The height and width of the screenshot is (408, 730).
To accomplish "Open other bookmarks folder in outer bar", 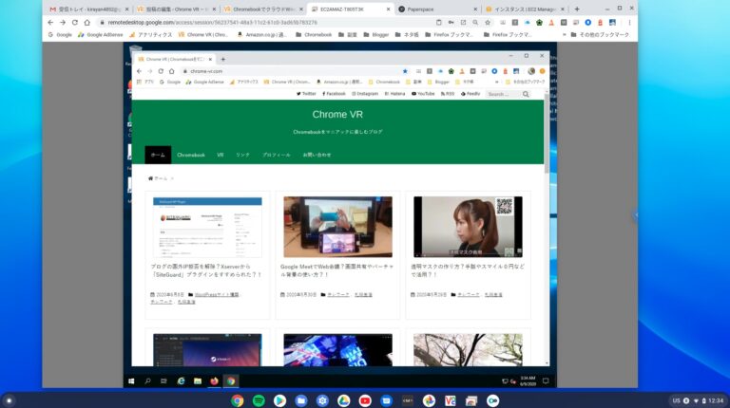I will coord(600,35).
